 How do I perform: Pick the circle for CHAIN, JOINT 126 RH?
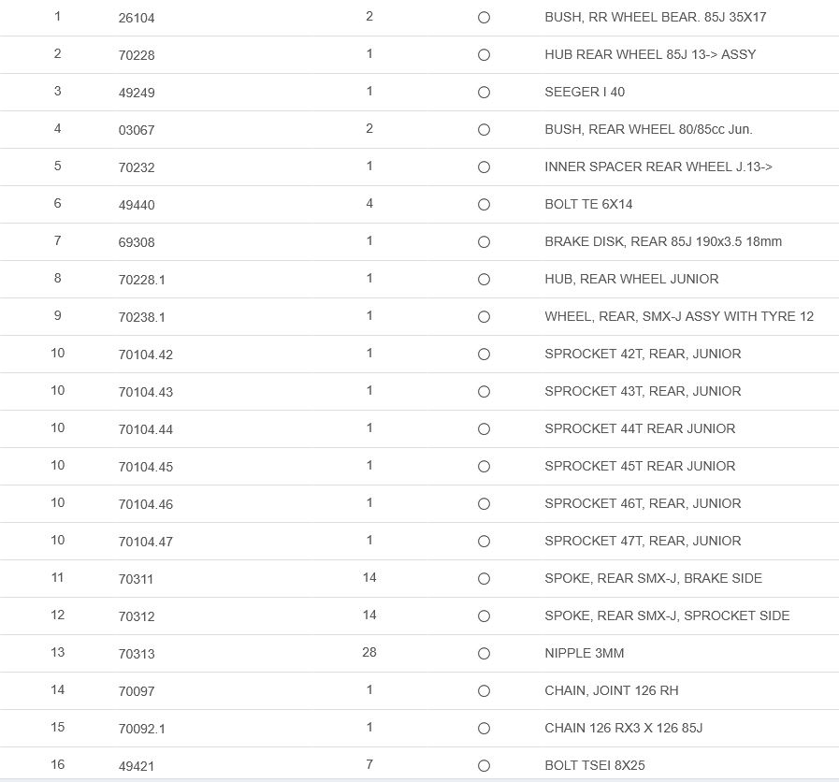[484, 691]
